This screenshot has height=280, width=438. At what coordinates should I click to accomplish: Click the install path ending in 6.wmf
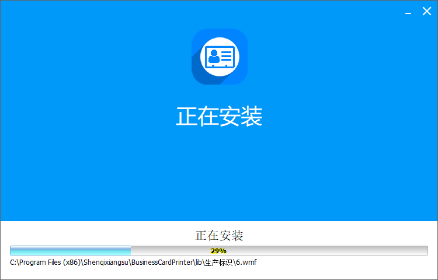pyautogui.click(x=133, y=262)
